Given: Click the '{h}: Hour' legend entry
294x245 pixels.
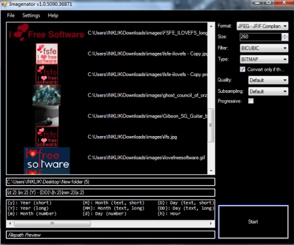Looking at the screenshot, I should pyautogui.click(x=169, y=213).
